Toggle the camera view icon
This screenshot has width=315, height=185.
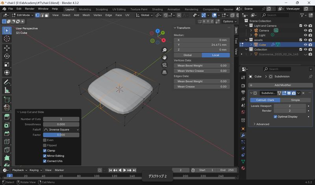pos(164,65)
